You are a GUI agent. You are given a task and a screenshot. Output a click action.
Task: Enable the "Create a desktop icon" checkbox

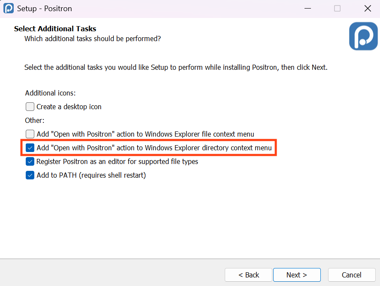pyautogui.click(x=30, y=107)
